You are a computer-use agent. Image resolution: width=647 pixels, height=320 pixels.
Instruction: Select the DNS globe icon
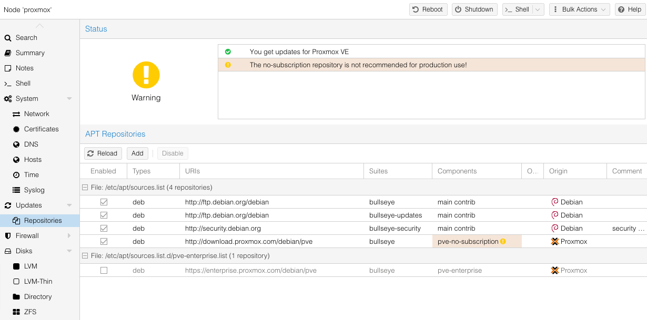pos(16,144)
